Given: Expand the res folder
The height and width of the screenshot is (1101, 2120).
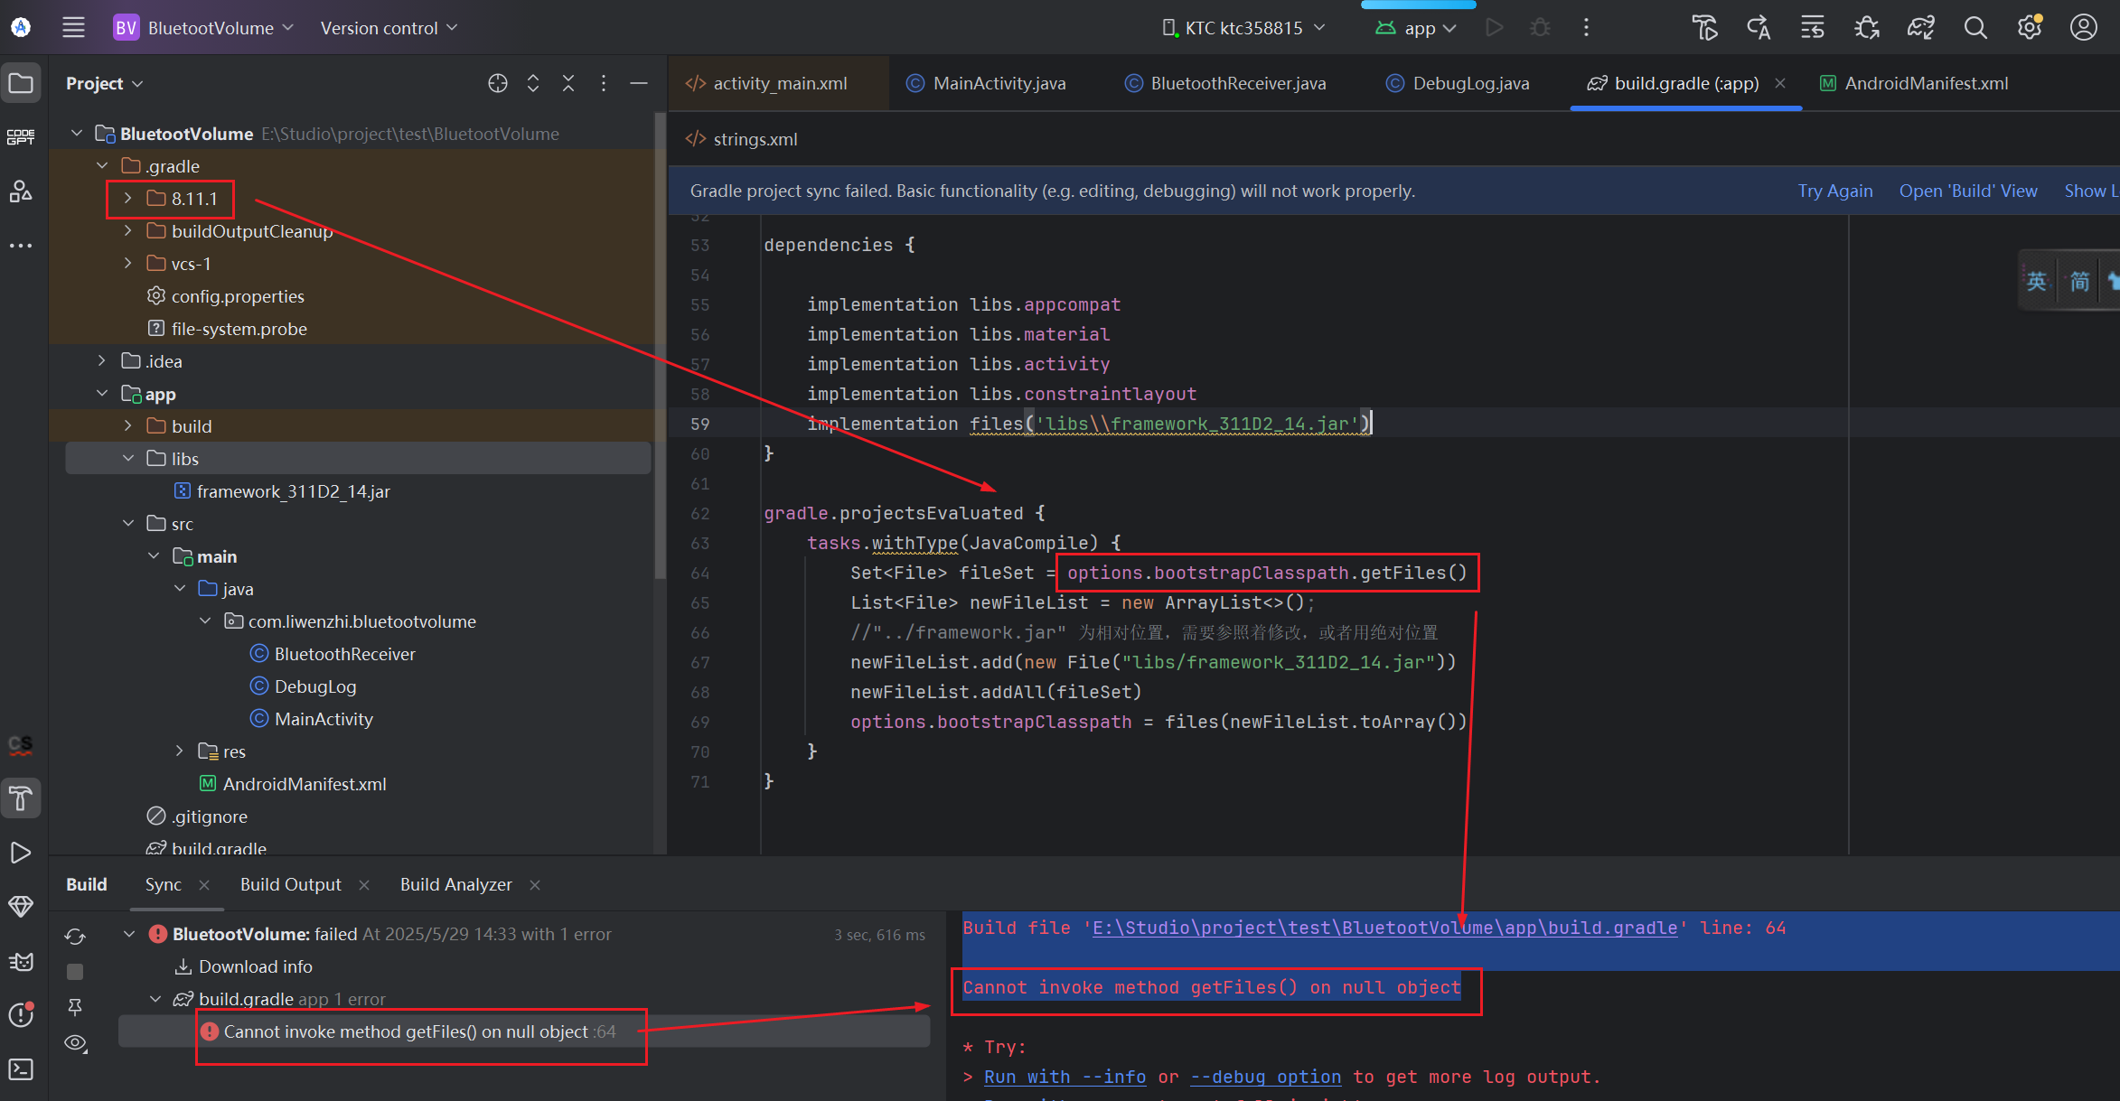Looking at the screenshot, I should [x=179, y=751].
